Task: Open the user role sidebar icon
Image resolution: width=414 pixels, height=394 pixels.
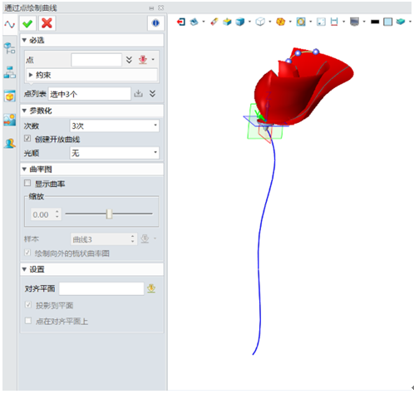Action: (10, 144)
